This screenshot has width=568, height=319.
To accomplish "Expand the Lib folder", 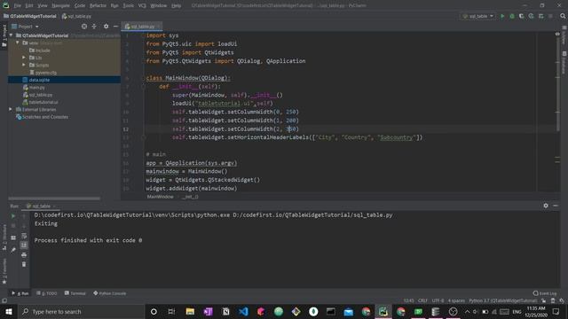I will click(24, 58).
